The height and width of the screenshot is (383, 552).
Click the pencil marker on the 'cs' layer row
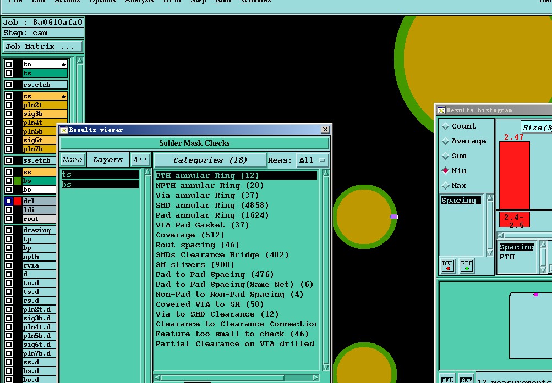(64, 96)
